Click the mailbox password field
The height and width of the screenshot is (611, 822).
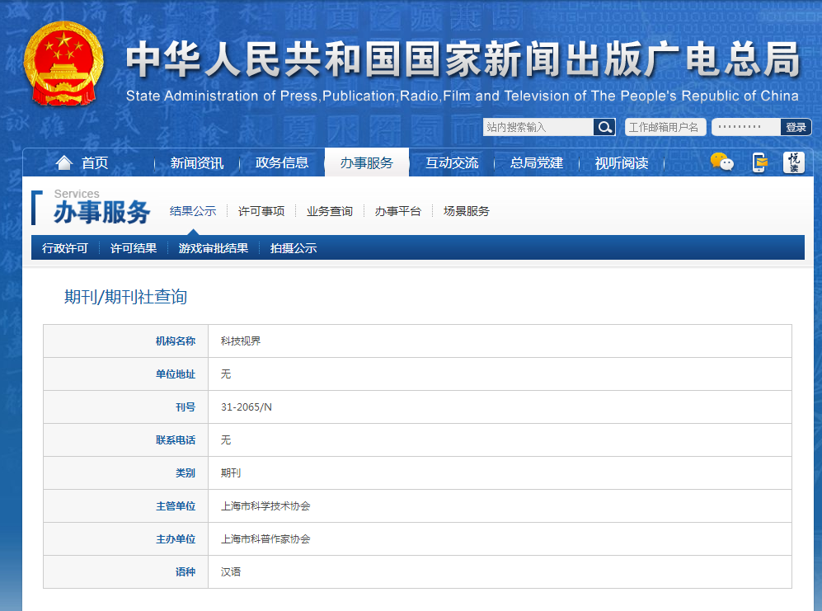pos(746,127)
